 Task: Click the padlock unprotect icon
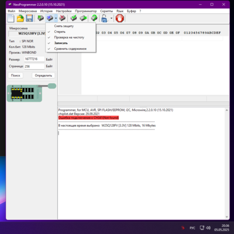click(x=105, y=19)
